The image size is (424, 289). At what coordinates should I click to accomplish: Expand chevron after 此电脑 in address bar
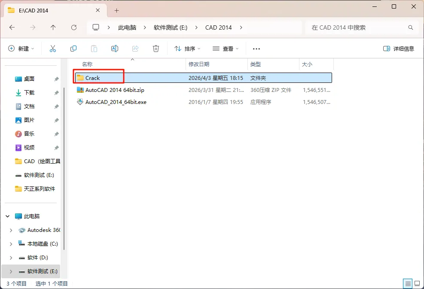coord(145,27)
